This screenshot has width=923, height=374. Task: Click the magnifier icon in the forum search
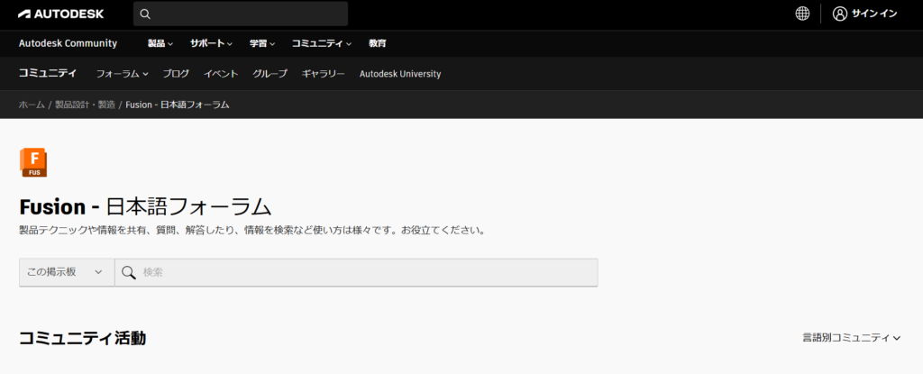click(129, 272)
